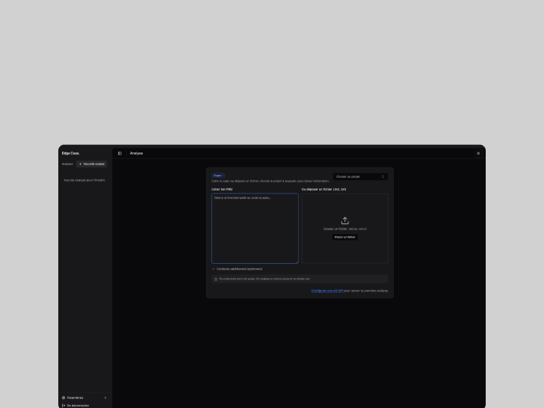Expand Contexte additionnel (optionnel) section

pyautogui.click(x=237, y=268)
